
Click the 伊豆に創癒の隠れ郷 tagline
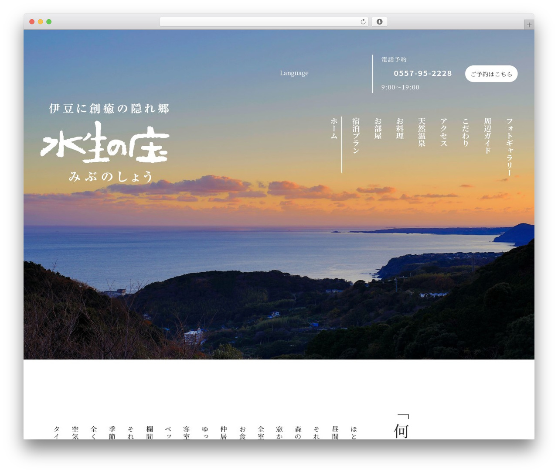[109, 108]
